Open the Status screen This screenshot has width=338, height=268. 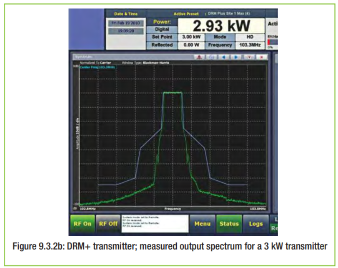point(229,224)
